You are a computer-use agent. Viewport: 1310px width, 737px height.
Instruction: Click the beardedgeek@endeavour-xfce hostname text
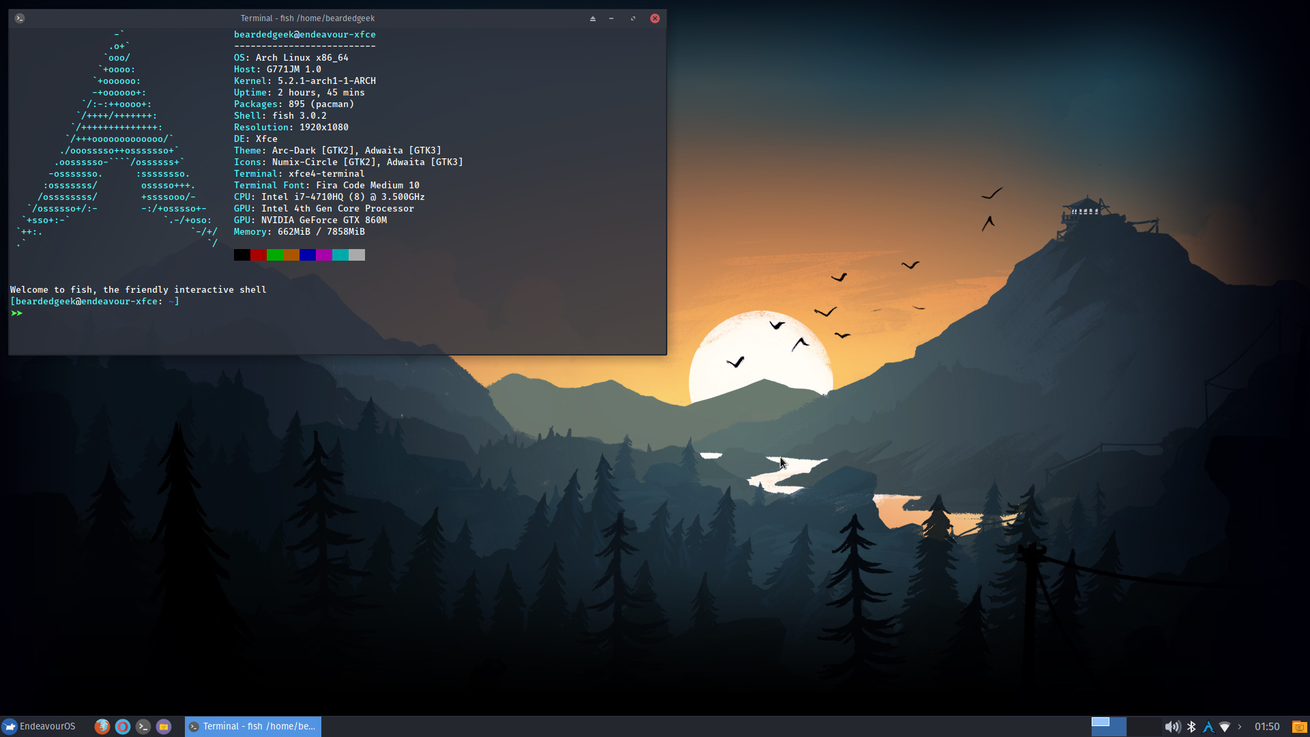[304, 34]
